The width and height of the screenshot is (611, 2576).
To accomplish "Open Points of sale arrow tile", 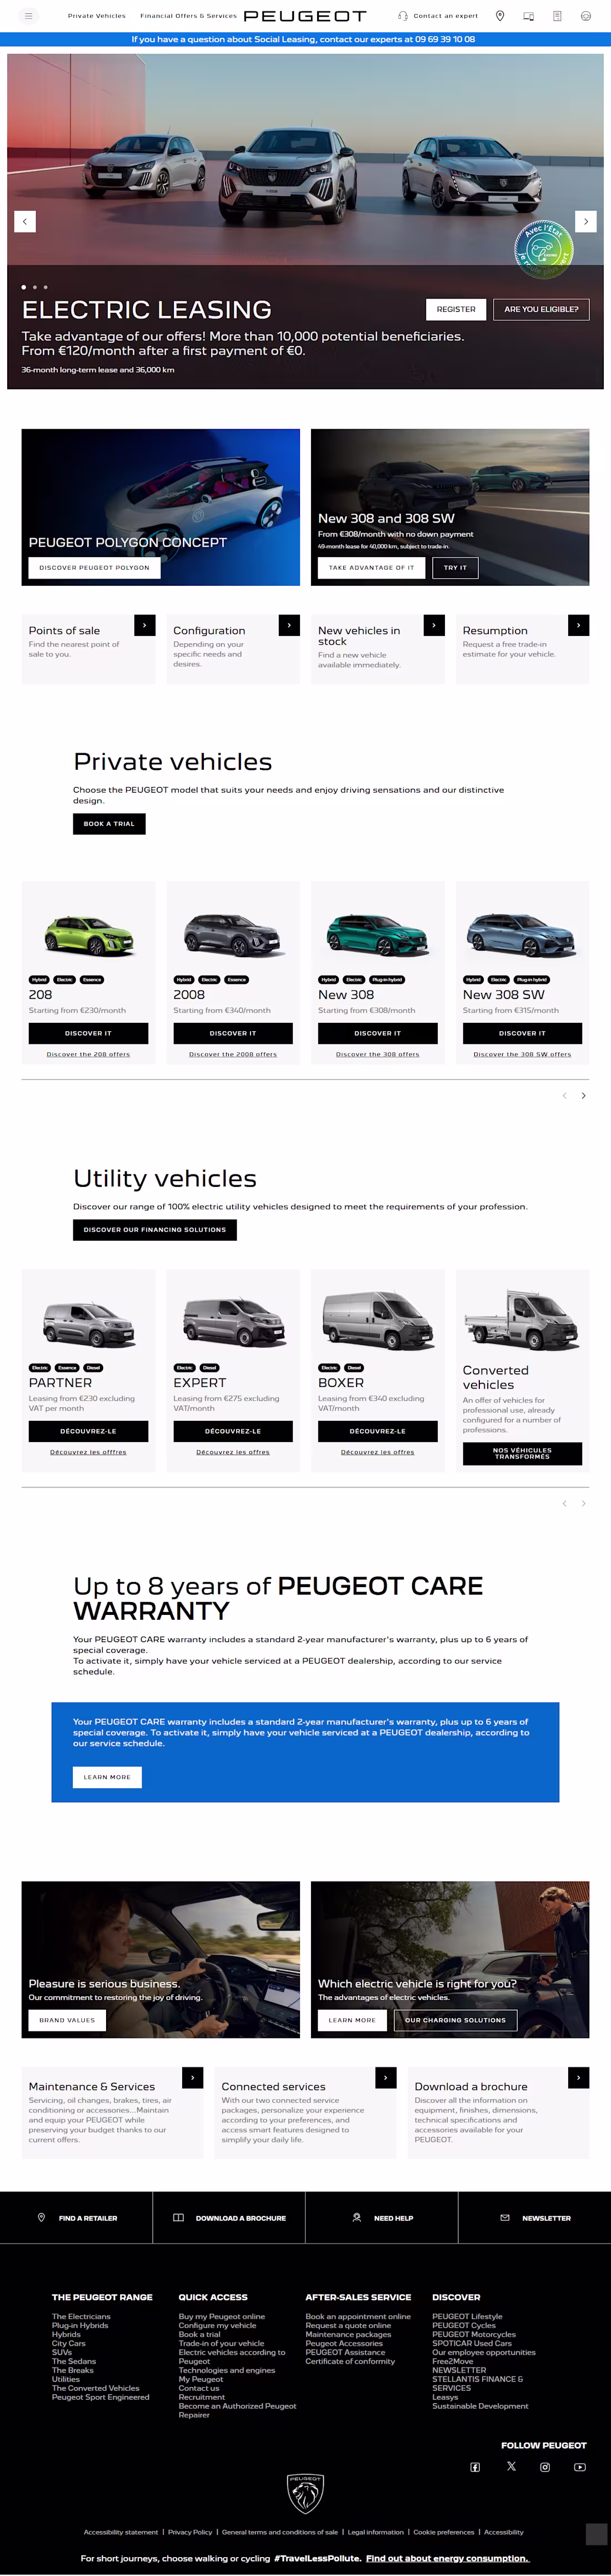I will pyautogui.click(x=145, y=625).
